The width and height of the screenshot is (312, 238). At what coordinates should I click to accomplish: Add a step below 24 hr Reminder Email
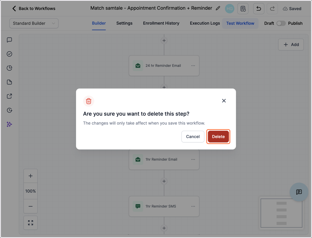[x=164, y=87]
